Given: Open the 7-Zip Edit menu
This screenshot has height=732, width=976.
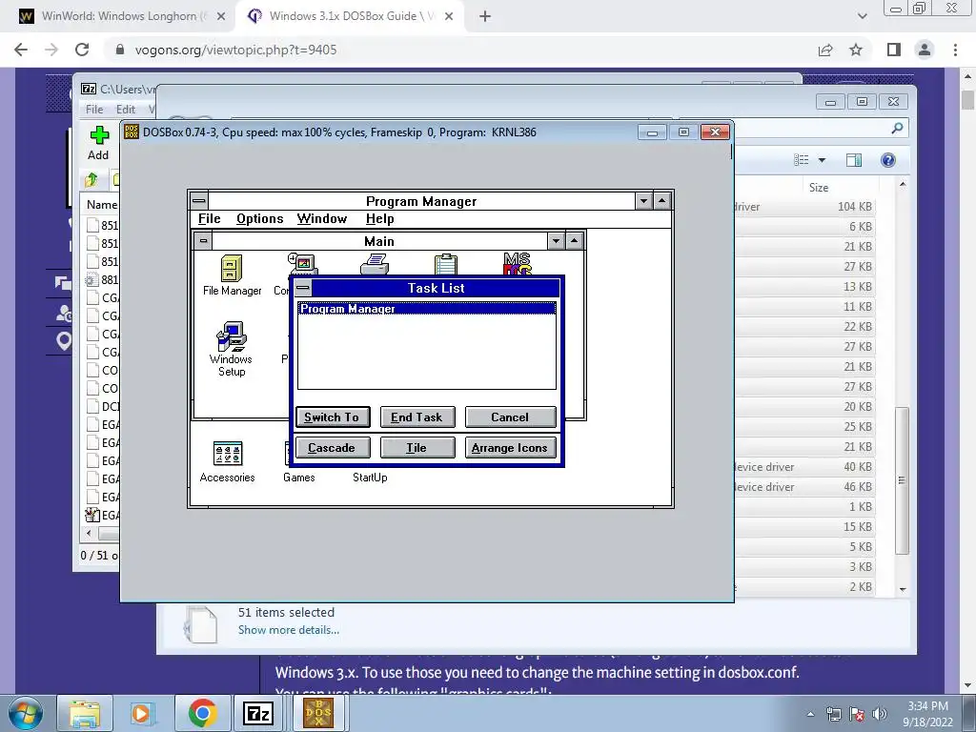Looking at the screenshot, I should tap(125, 109).
